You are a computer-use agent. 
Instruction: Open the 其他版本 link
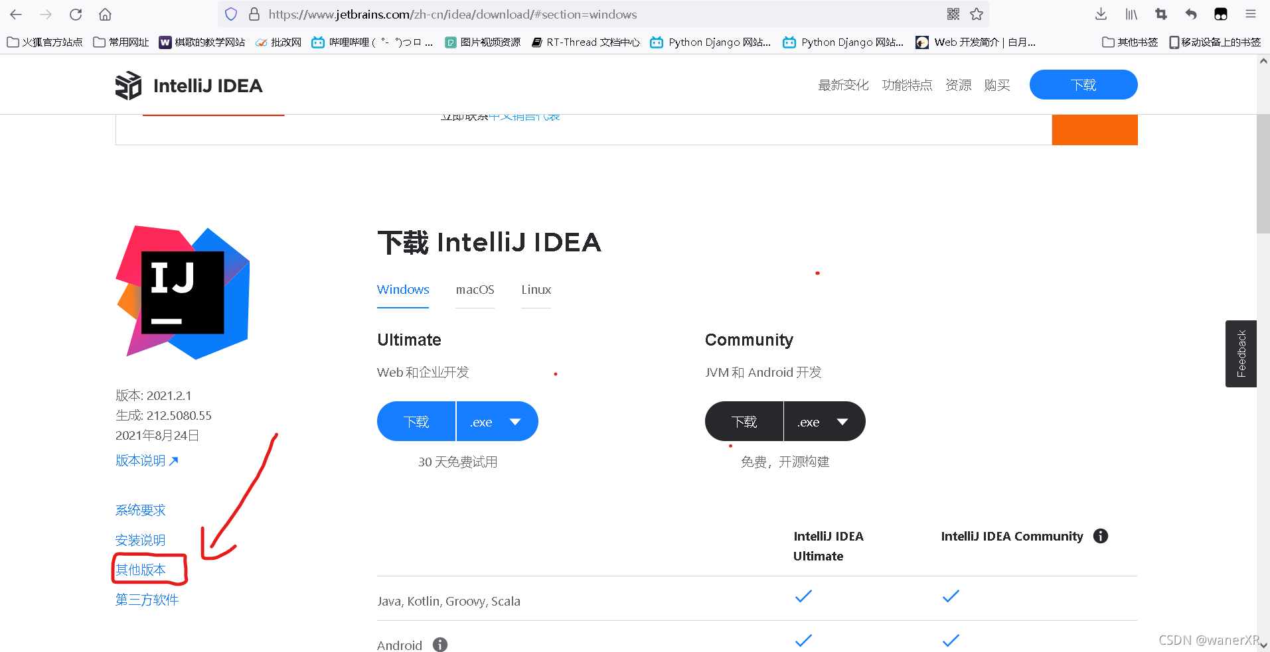pos(141,570)
